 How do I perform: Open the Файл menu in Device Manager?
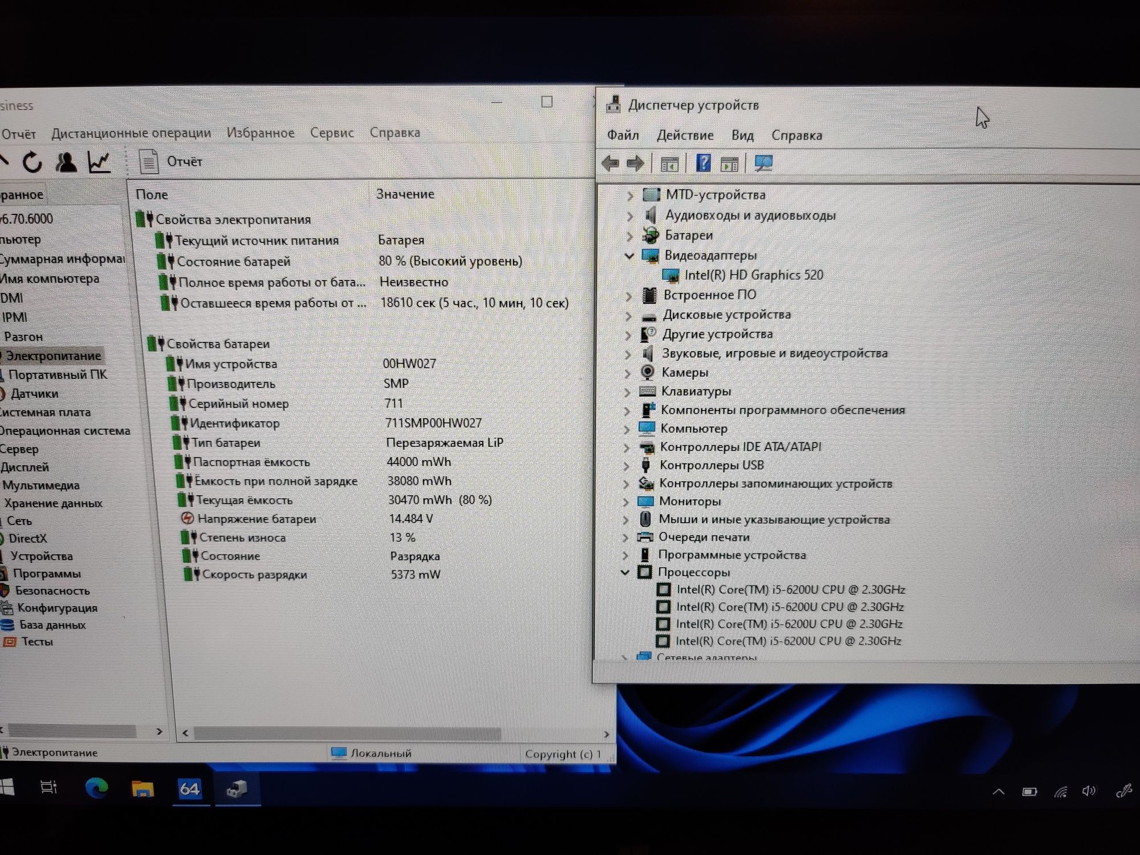coord(622,135)
